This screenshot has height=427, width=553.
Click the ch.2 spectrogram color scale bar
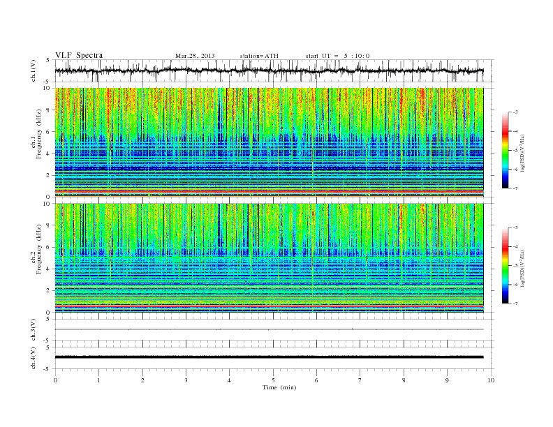(506, 265)
